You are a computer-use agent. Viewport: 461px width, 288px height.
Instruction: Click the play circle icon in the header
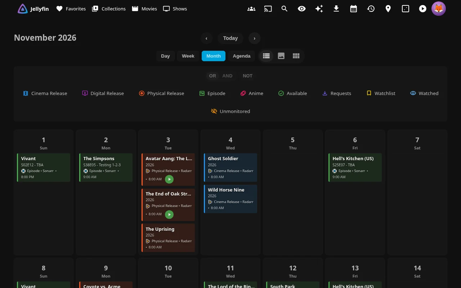(x=423, y=9)
